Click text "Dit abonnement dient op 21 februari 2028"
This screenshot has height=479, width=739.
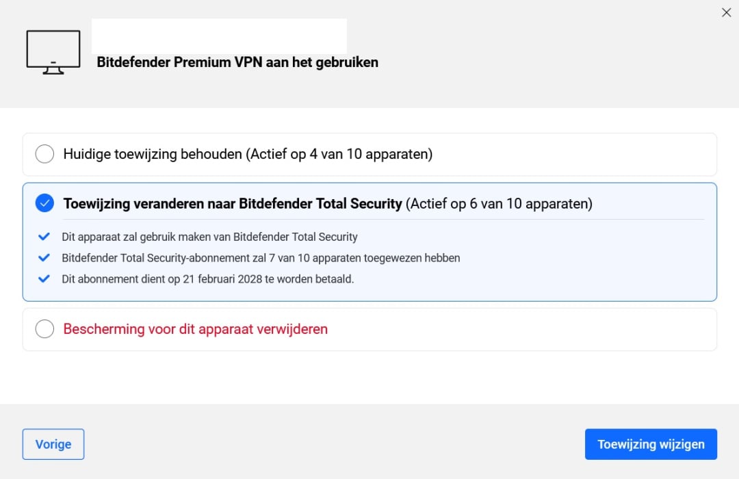tap(207, 279)
